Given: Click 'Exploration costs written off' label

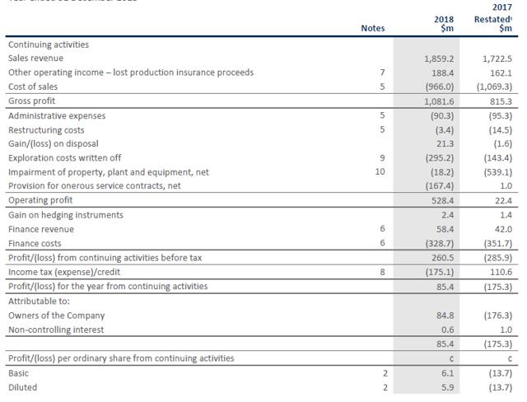Looking at the screenshot, I should pos(64,158).
